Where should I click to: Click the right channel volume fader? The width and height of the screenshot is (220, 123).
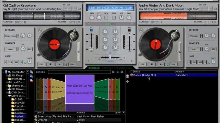coord(129,35)
